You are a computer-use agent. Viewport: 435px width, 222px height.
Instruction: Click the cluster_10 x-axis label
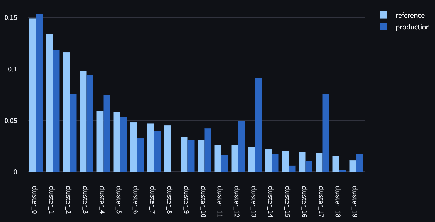coord(203,197)
